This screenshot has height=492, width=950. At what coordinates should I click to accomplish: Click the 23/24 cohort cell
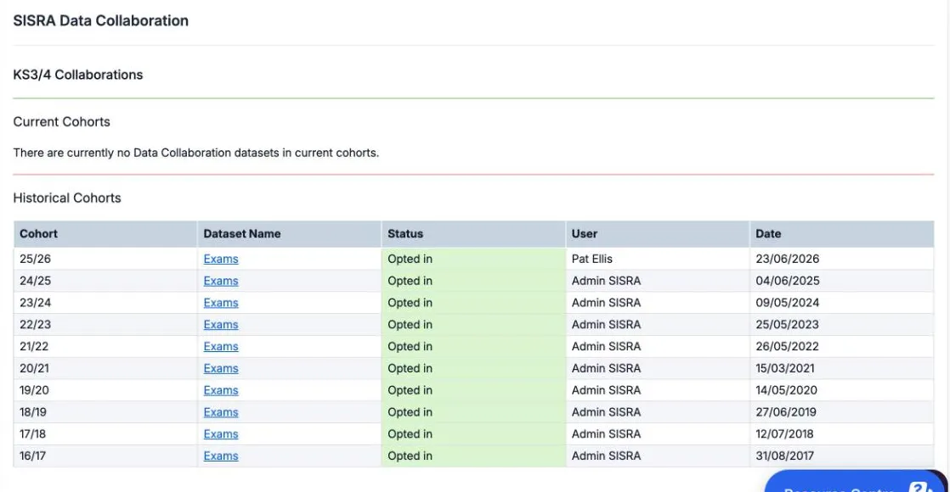point(105,303)
